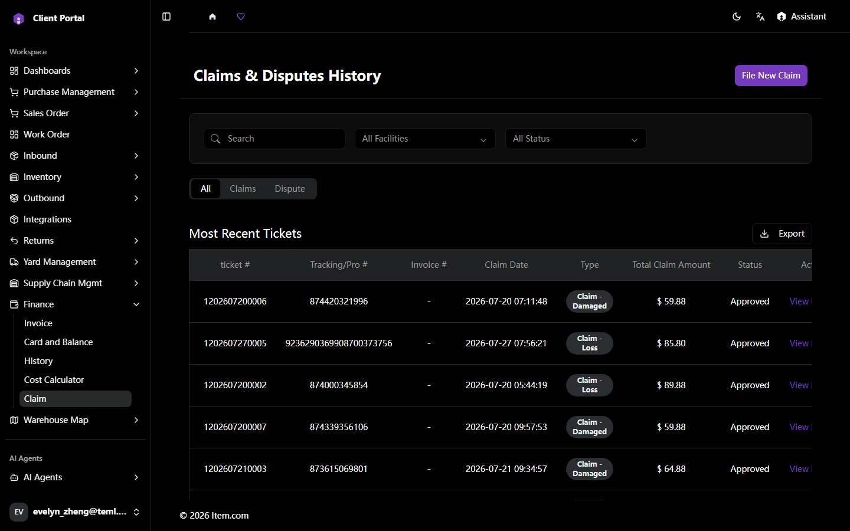Expand the Inbound menu
This screenshot has width=850, height=531.
(75, 156)
